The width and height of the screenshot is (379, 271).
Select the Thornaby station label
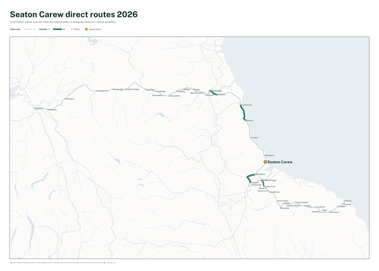pos(257,185)
